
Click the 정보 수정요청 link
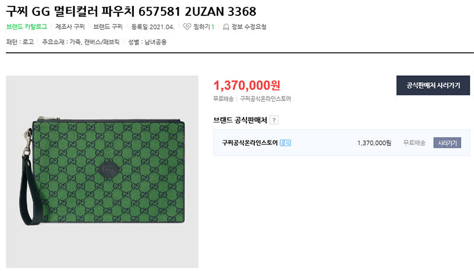(249, 27)
